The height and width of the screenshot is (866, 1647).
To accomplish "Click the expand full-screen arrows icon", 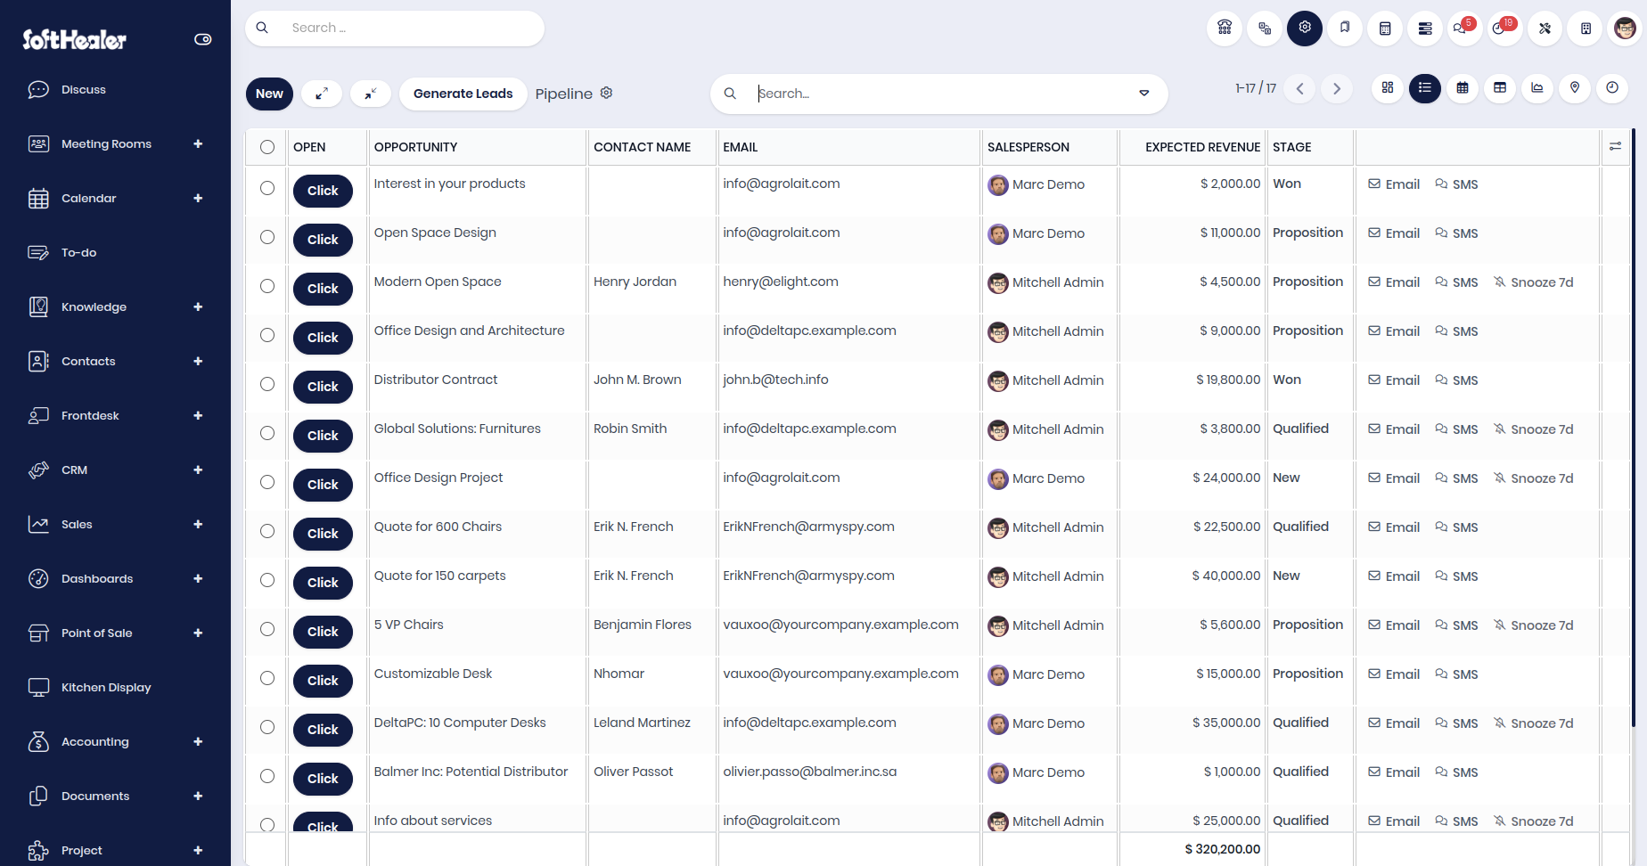I will 322,94.
